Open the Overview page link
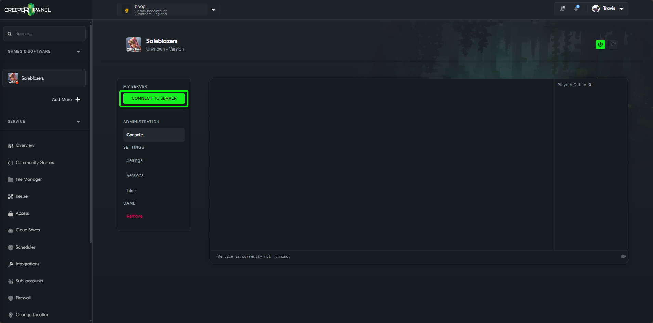 pos(25,145)
